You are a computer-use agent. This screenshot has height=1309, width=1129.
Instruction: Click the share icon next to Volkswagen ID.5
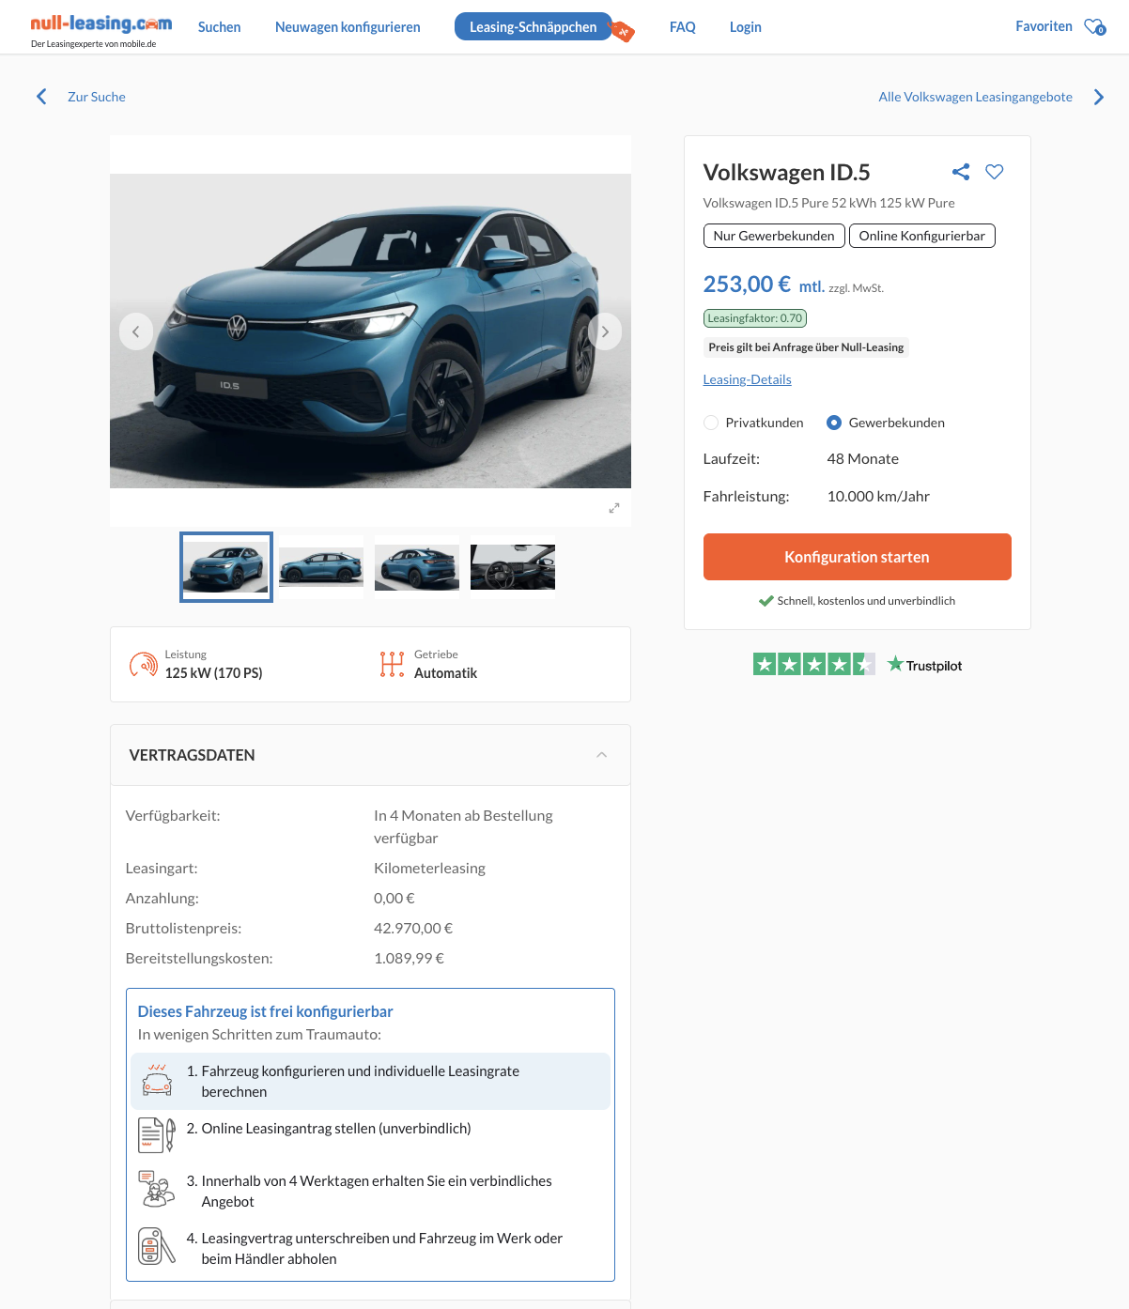960,172
